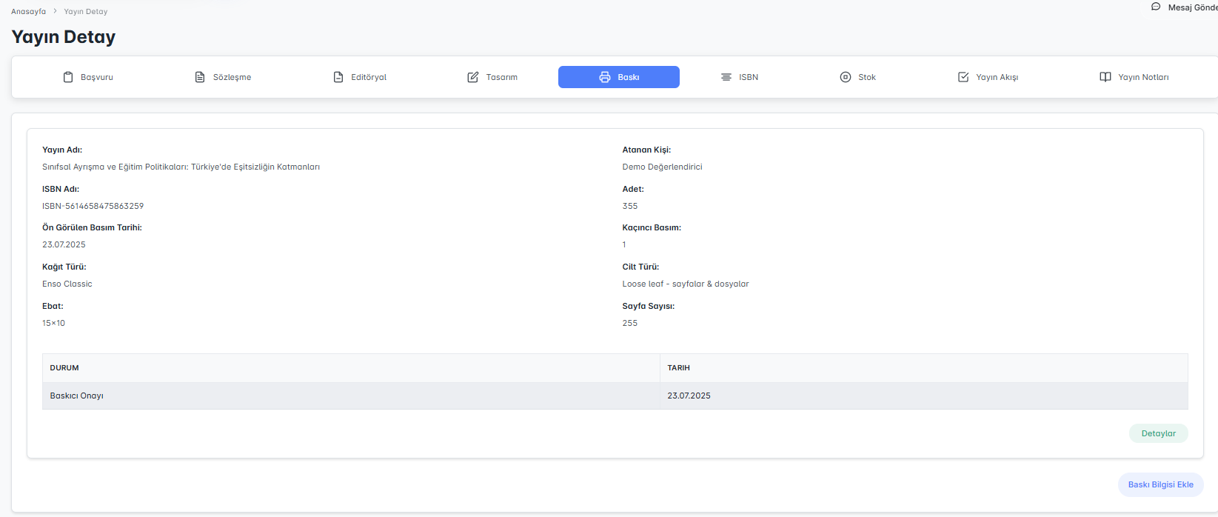Click the chat bubble message icon
This screenshot has width=1218, height=517.
(1156, 7)
